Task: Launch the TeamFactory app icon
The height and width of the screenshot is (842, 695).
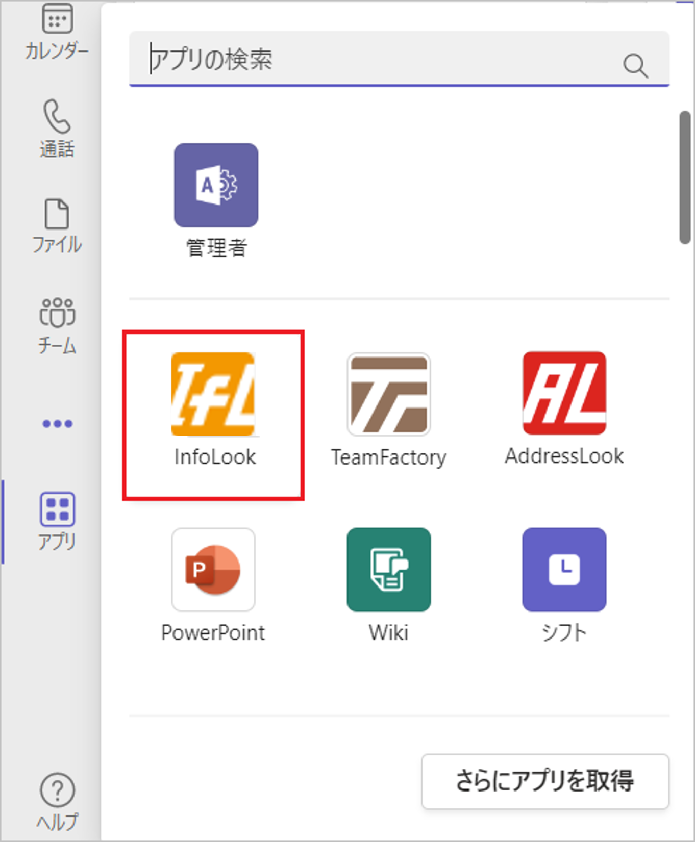Action: [x=389, y=394]
